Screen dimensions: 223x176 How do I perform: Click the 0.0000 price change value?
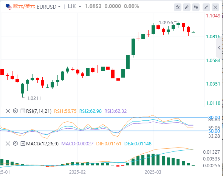(x=113, y=6)
